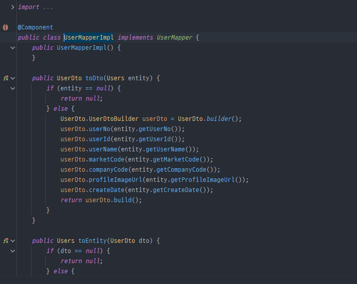Screen dimensions: 357x284
Task: Click the implements gutter icon beside toDto
Action: (x=6, y=78)
